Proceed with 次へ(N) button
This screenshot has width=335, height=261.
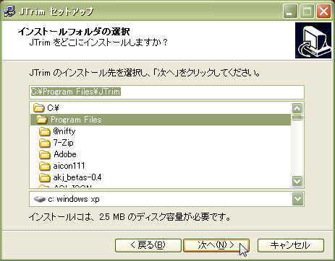pos(216,245)
